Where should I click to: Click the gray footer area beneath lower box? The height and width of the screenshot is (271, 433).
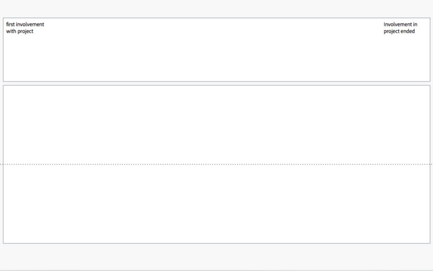(216, 257)
